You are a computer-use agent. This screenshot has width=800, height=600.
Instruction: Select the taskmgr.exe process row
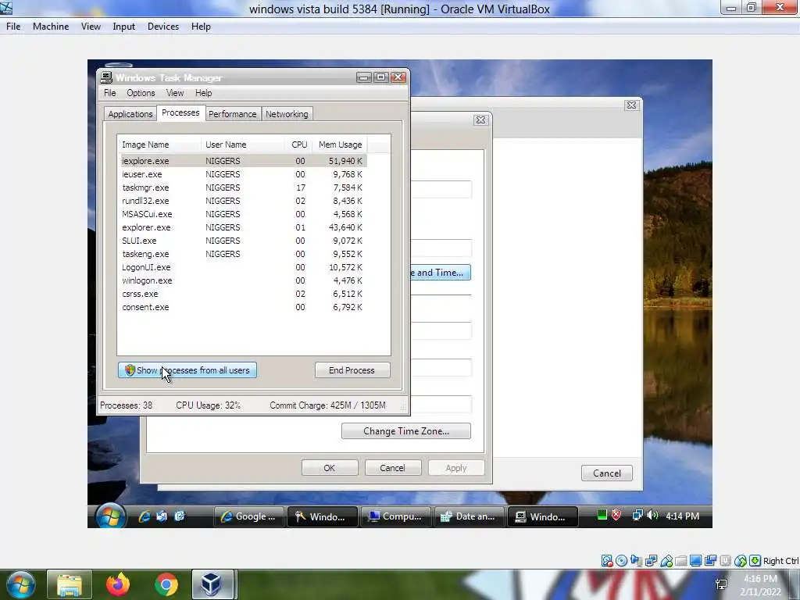(244, 187)
